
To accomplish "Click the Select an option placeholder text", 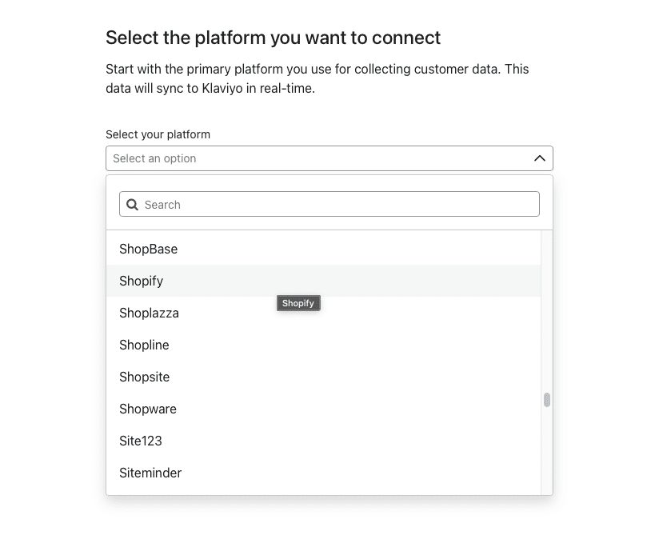I will 155,158.
